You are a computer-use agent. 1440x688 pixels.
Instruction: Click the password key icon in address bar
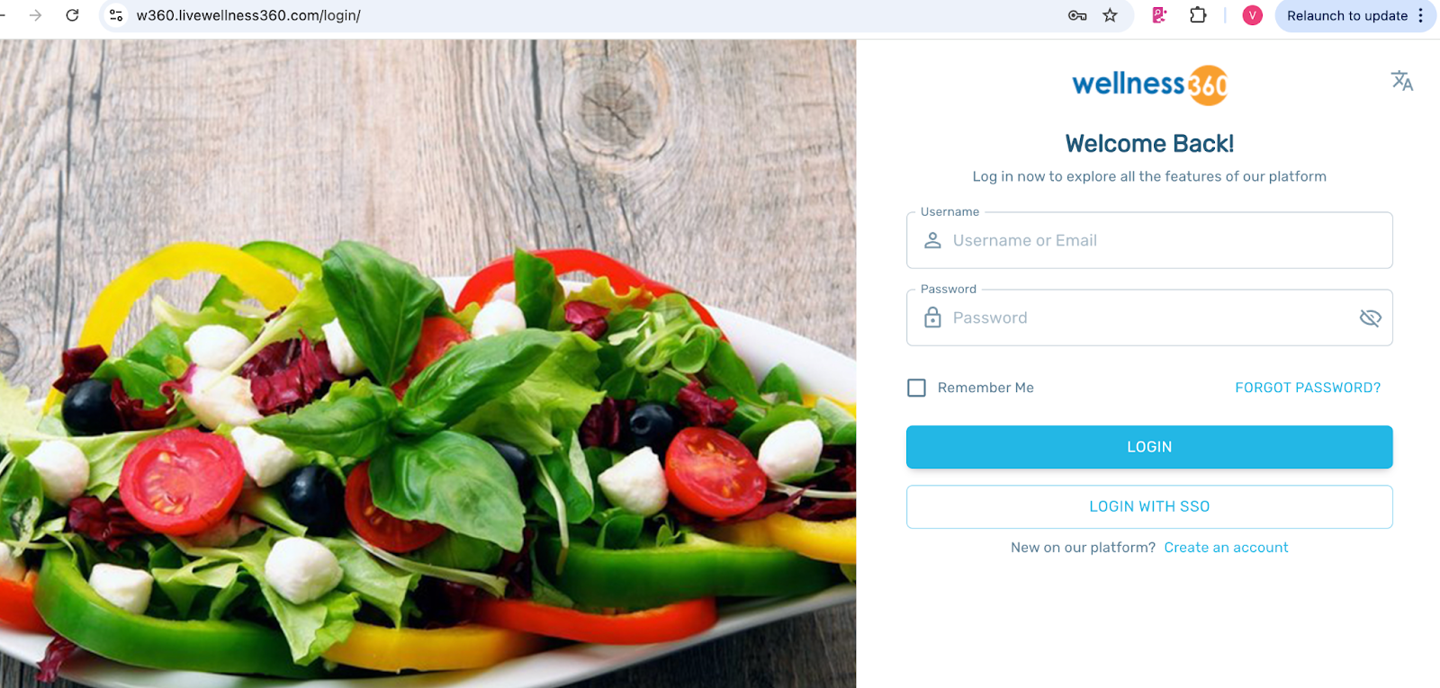[x=1076, y=15]
